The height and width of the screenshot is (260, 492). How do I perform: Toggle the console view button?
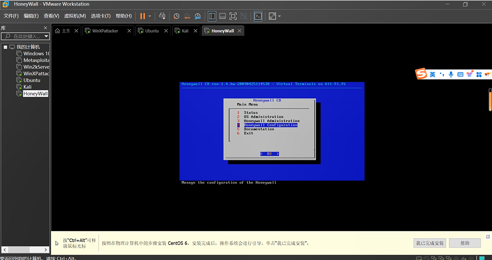coord(258,16)
